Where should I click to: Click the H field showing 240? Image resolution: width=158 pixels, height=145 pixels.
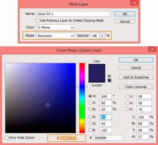pos(106,96)
